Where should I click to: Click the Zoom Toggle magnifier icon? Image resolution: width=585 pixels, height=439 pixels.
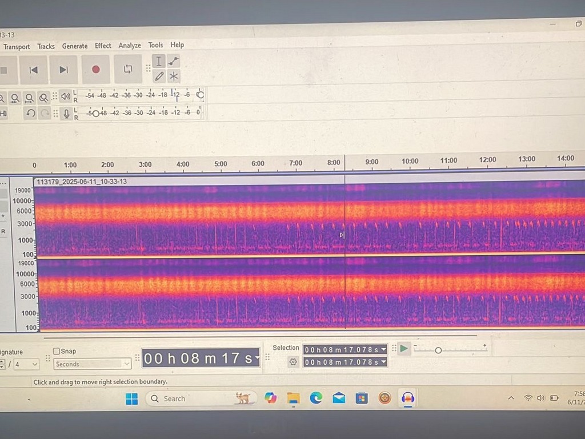pos(43,98)
